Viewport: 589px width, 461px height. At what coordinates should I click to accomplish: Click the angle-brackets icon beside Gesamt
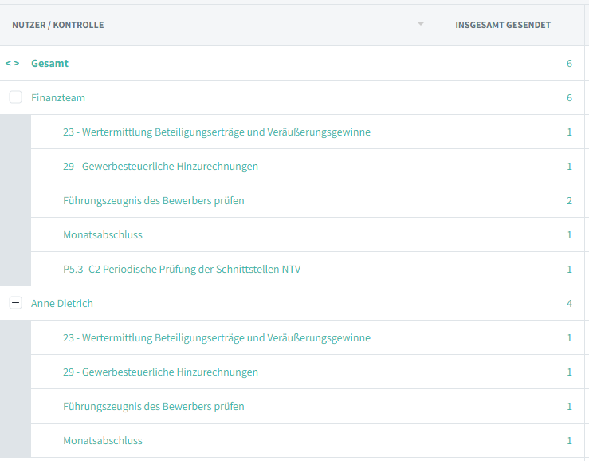point(13,63)
